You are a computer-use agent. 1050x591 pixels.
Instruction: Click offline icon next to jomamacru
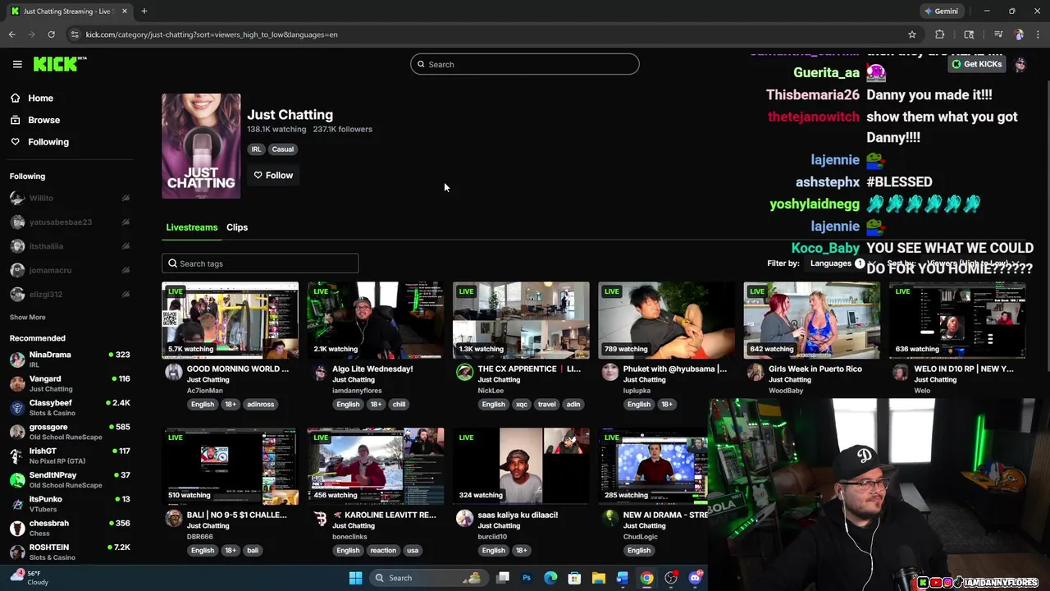126,270
